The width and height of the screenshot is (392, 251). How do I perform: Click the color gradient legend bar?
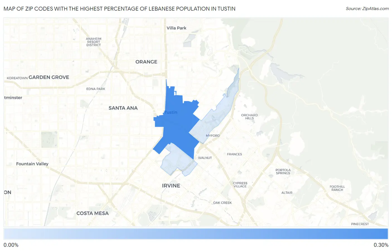coord(196,234)
